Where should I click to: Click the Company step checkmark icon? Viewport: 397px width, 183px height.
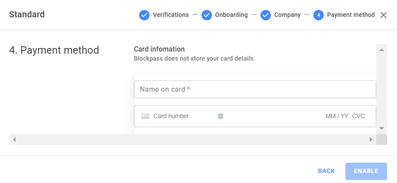coord(266,15)
